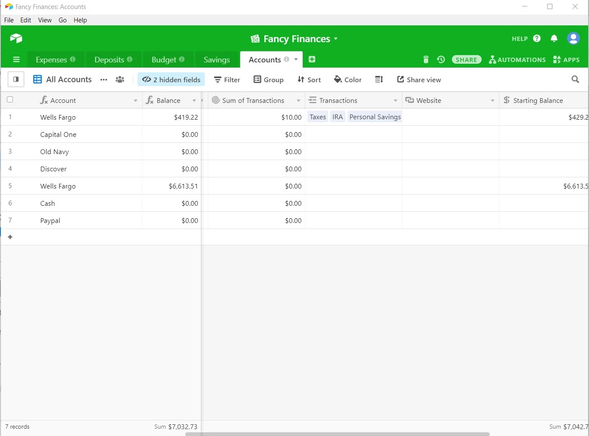
Task: Open the Accounts tab dropdown arrow
Action: pos(296,59)
